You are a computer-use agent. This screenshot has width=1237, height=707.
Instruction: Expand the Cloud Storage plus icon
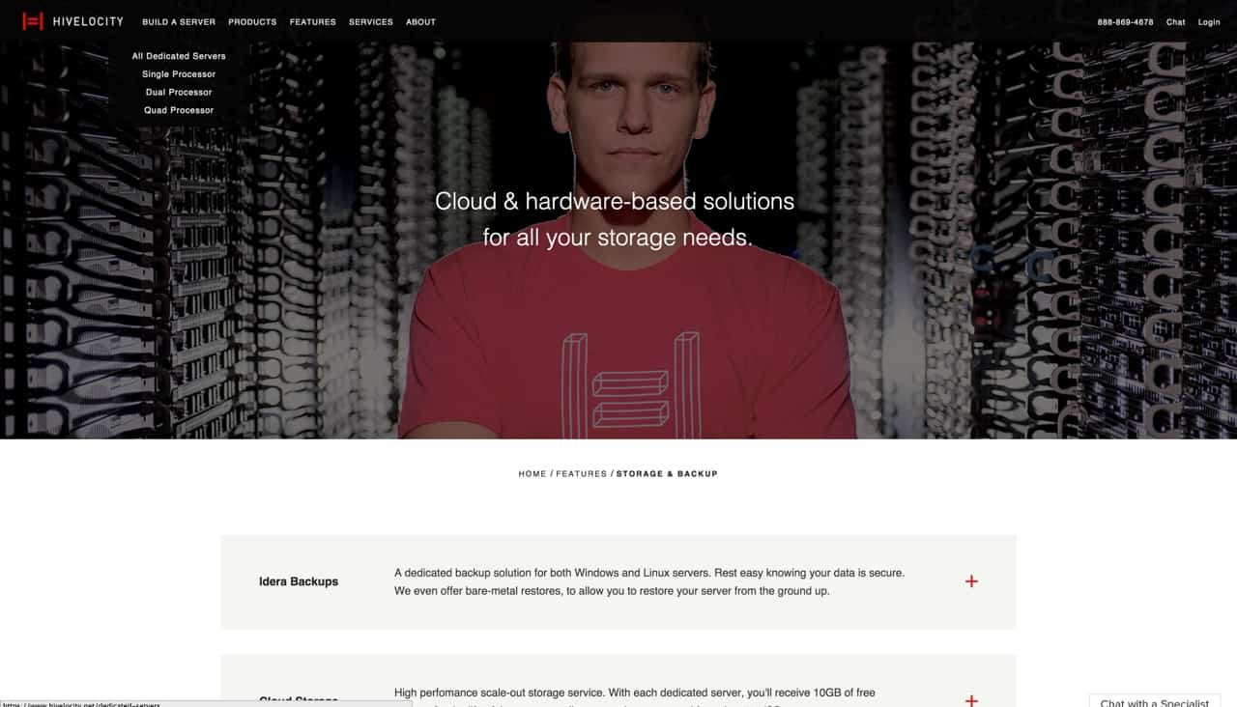[x=971, y=700]
